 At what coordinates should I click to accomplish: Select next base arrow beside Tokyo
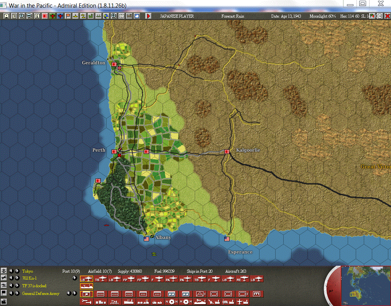coord(17,271)
